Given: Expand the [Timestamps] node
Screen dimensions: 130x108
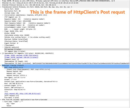Looking at the screenshot, I should [3, 45].
